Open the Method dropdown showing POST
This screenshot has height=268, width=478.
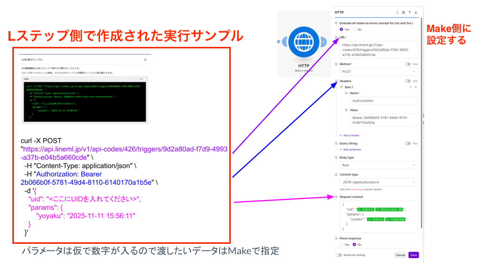378,71
